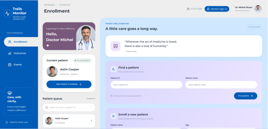Click the magnifier icon beside Find by name hint
This screenshot has width=268, height=129.
112,96
